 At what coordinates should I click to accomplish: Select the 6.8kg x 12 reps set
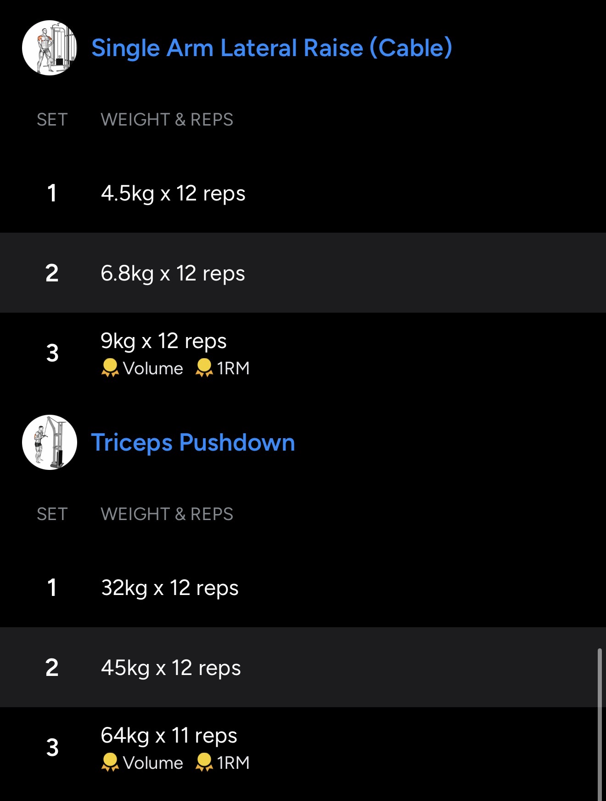[x=173, y=273]
